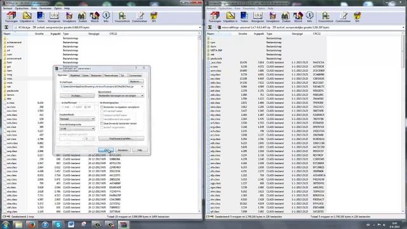Click Testen icon in right window toolbar
This screenshot has height=229, width=407.
[x=244, y=17]
